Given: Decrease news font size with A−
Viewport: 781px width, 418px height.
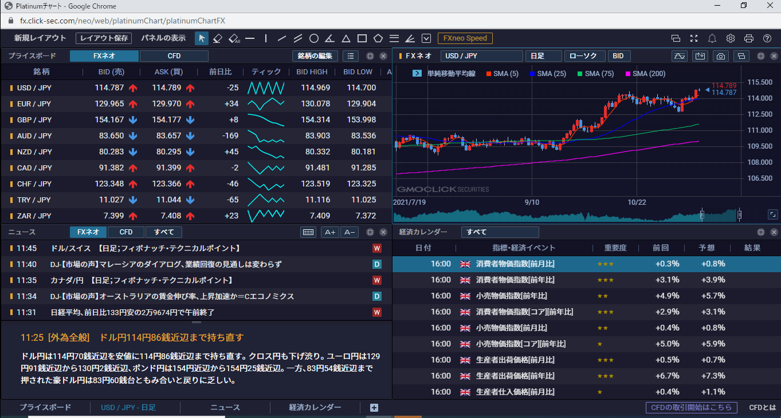Looking at the screenshot, I should pyautogui.click(x=349, y=232).
